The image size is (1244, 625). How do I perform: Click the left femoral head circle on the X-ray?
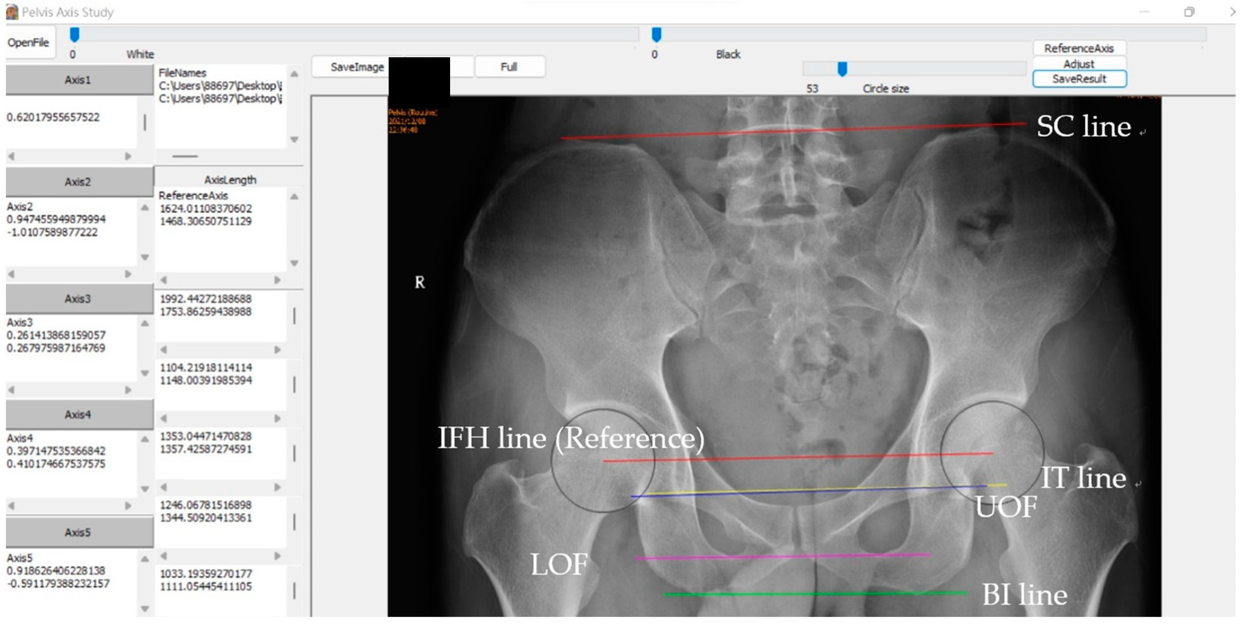(993, 453)
